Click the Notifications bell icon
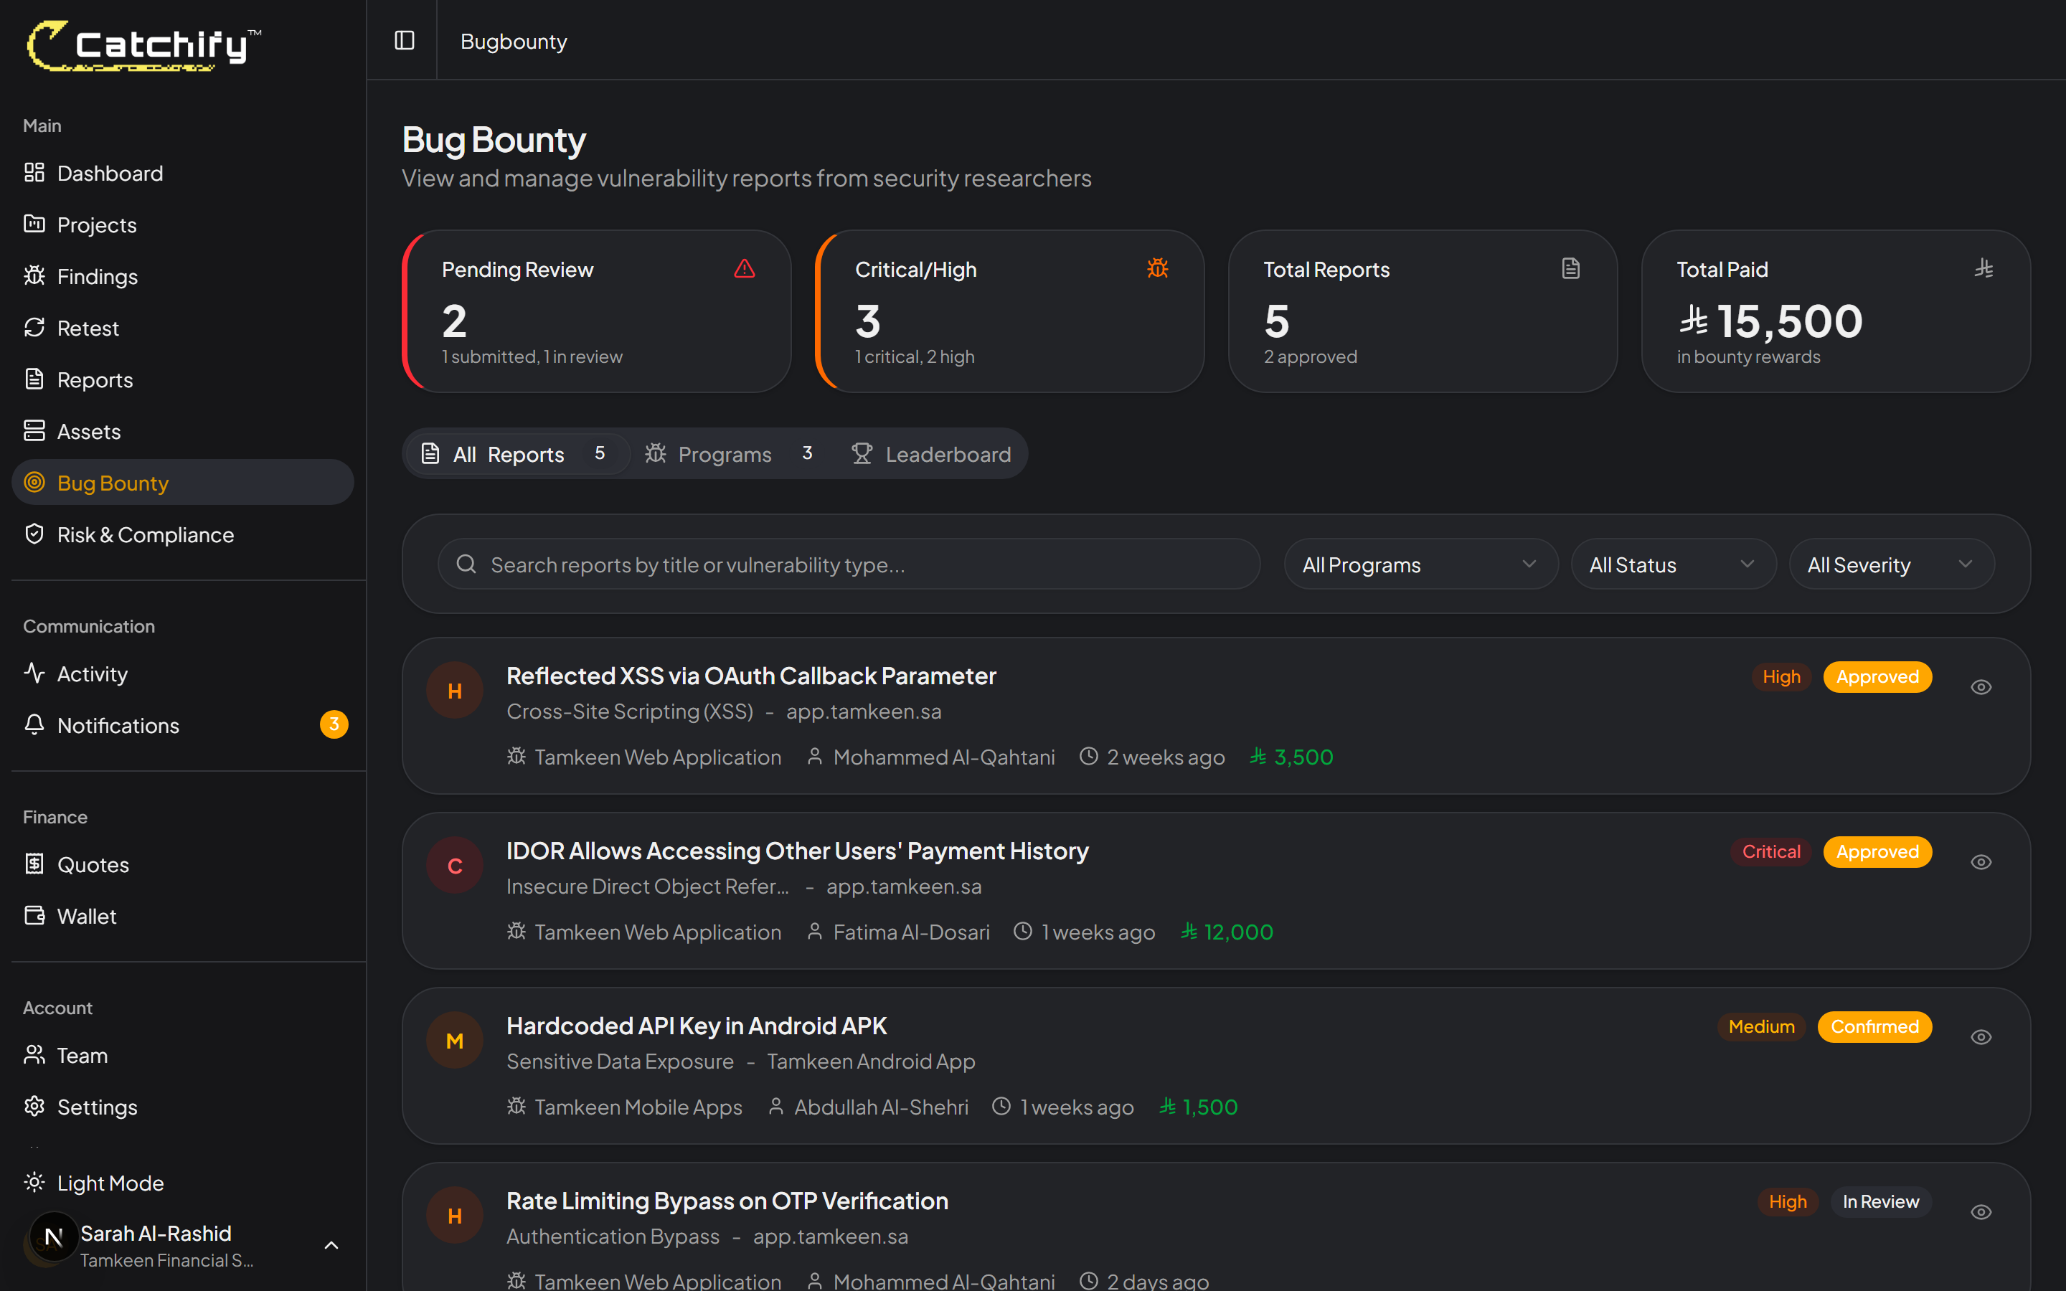Screen dimensions: 2066x1291 (x=34, y=725)
